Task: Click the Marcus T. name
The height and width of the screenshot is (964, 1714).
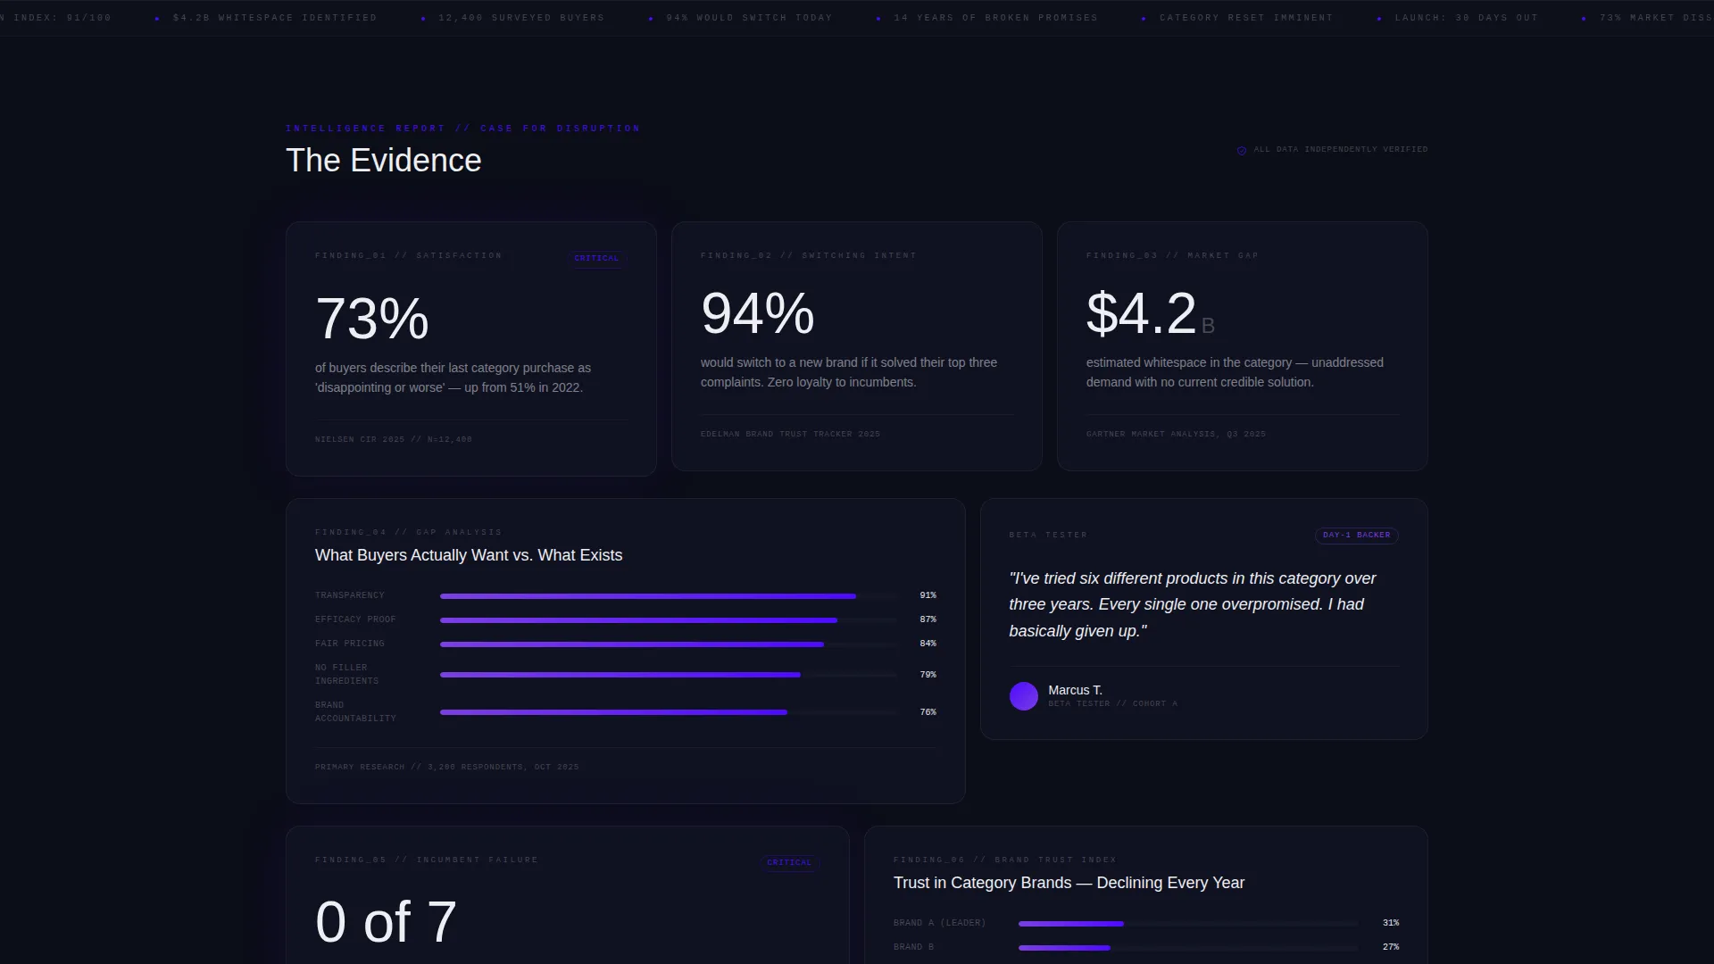Action: (1075, 690)
